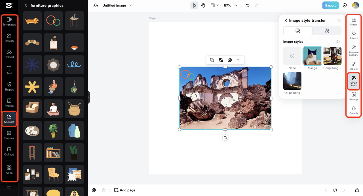Image resolution: width=363 pixels, height=196 pixels.
Task: Add the meditating woman sticker
Action: [x=53, y=109]
